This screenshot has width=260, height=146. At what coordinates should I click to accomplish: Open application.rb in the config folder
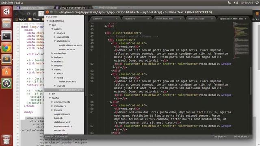coord(62,114)
